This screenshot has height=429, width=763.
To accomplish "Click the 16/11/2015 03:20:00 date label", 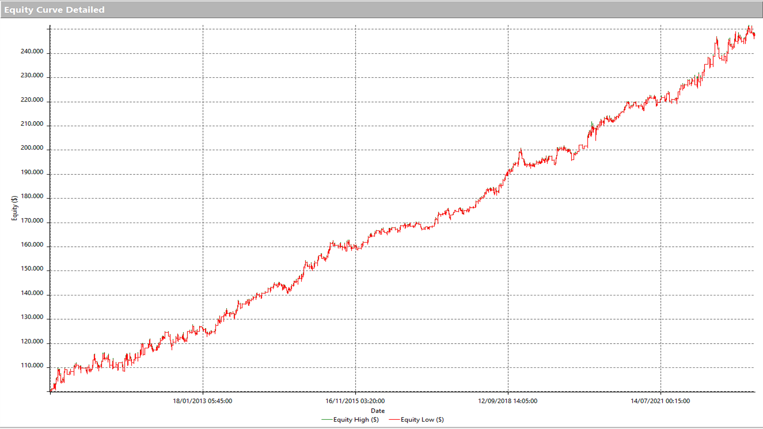I will (x=355, y=401).
